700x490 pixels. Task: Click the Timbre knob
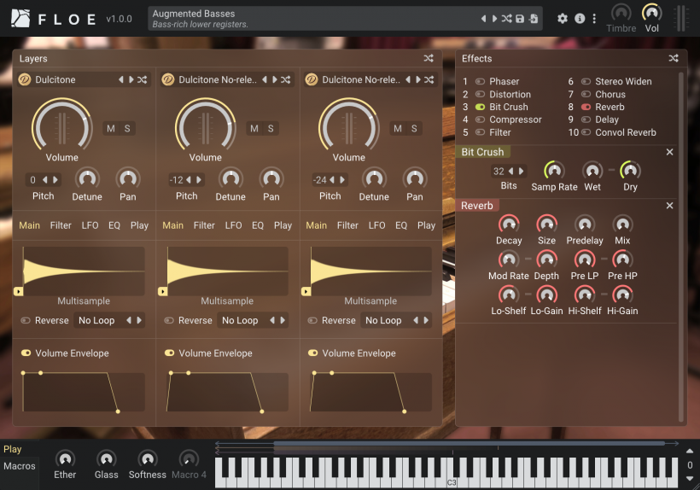(x=621, y=13)
